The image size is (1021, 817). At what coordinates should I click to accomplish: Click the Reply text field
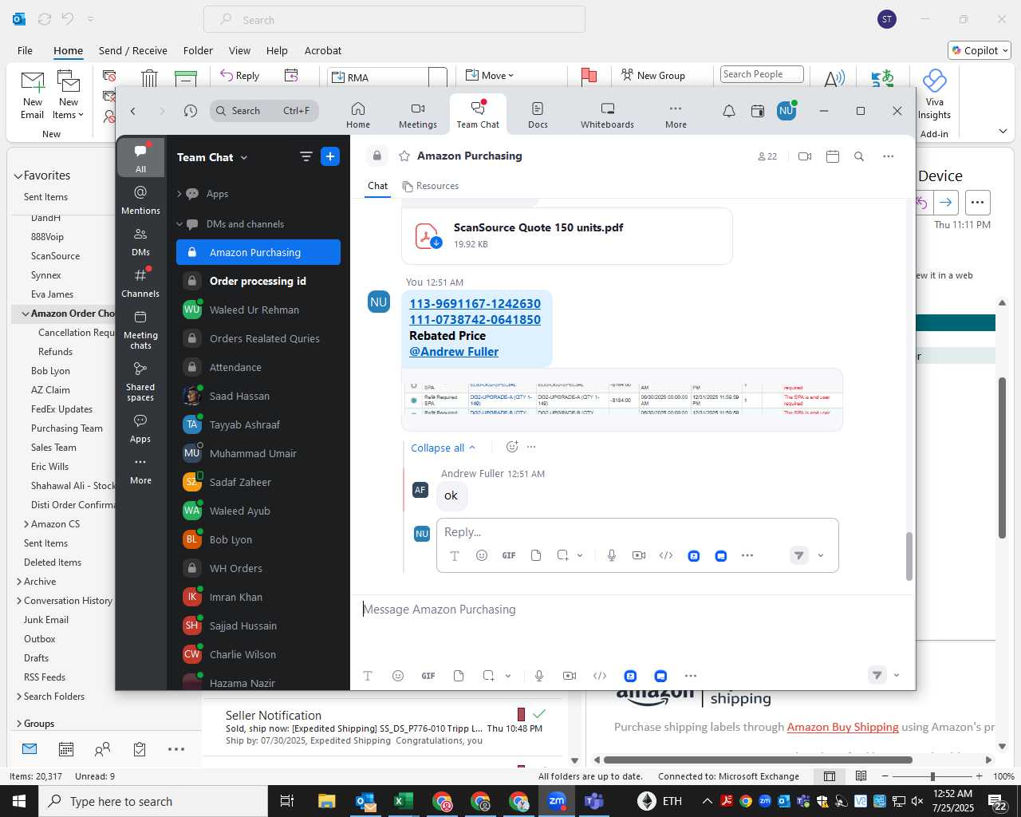tap(637, 532)
